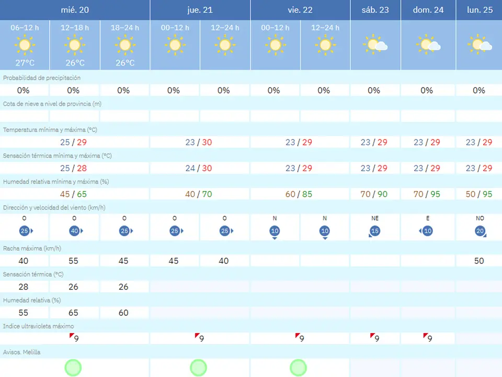
Task: Click the 50 / 95 humidity value
Action: pyautogui.click(x=479, y=194)
